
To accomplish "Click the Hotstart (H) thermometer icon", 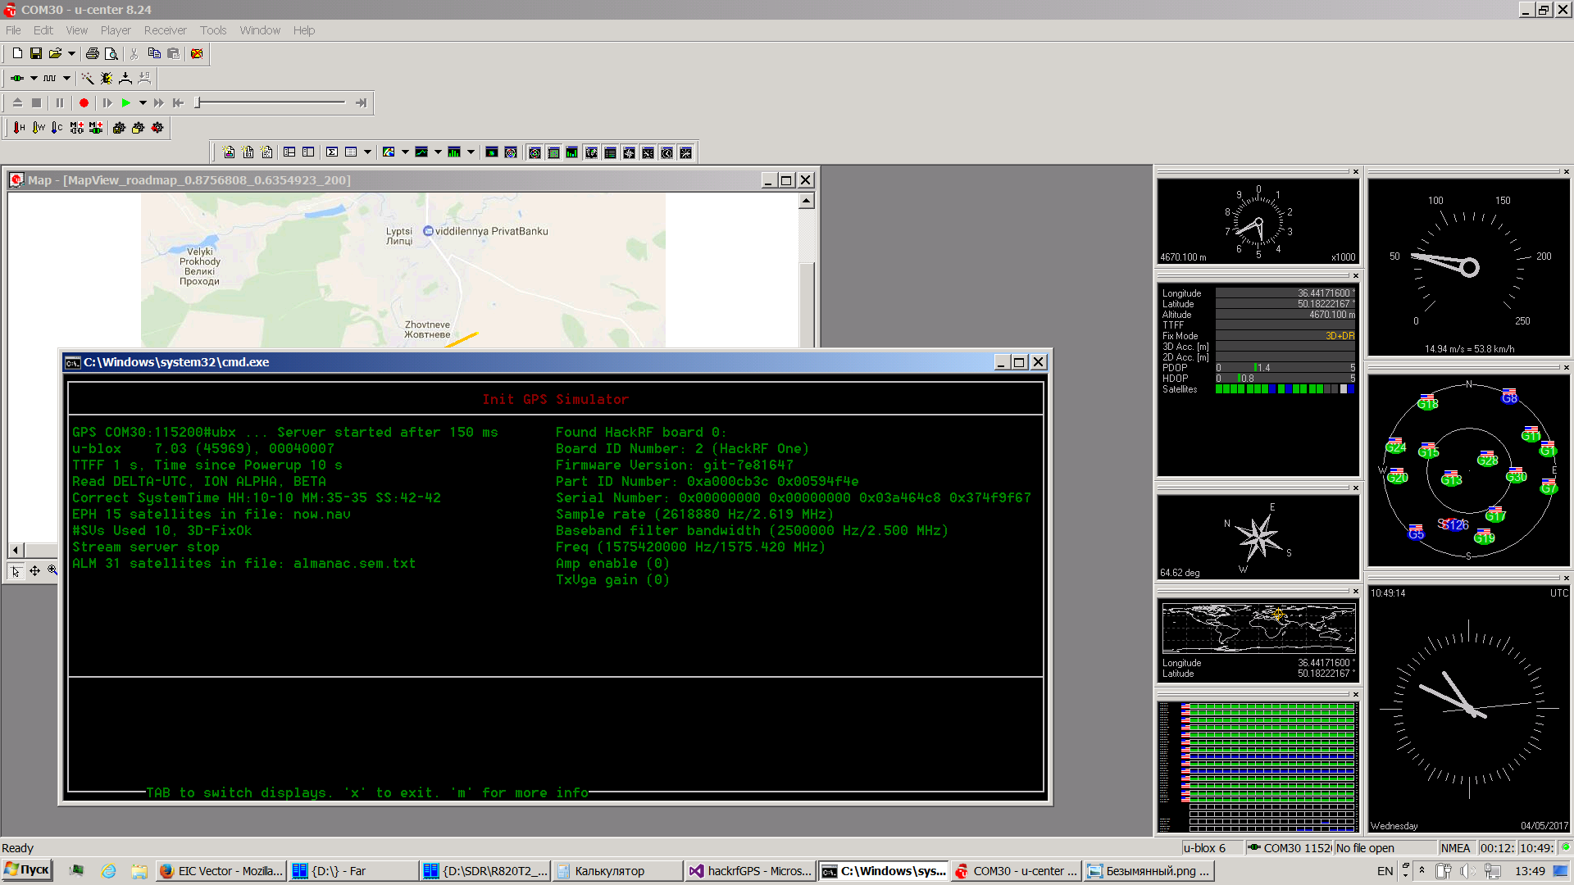I will [x=19, y=128].
